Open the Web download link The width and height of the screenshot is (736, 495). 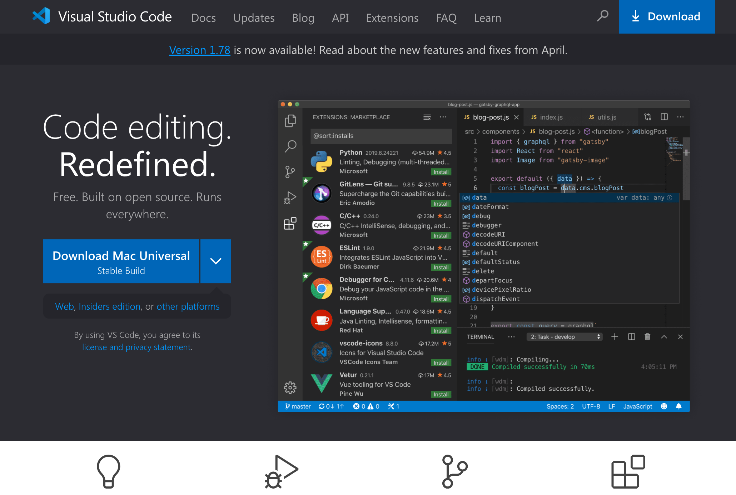(65, 306)
